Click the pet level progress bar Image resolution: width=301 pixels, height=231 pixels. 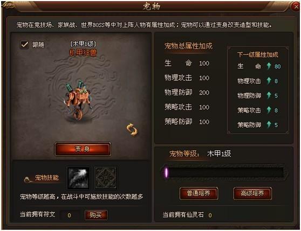[224, 172]
